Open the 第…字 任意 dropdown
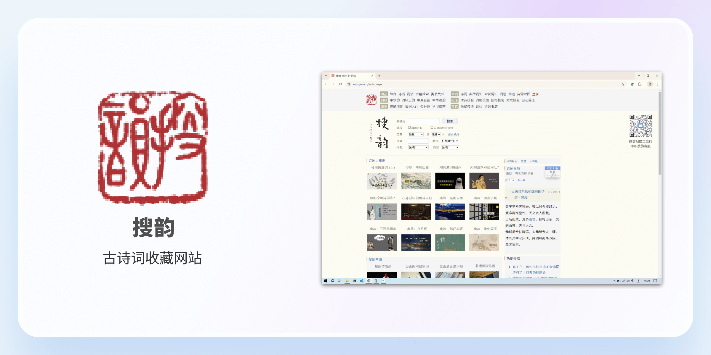 coord(435,134)
